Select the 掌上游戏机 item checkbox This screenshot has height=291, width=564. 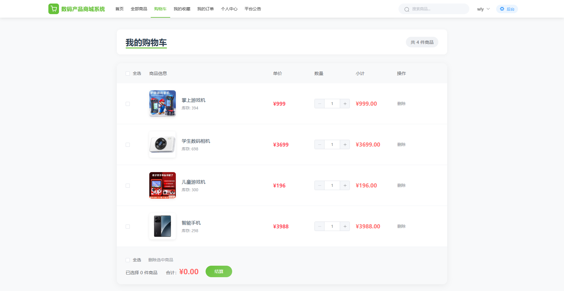coord(128,104)
